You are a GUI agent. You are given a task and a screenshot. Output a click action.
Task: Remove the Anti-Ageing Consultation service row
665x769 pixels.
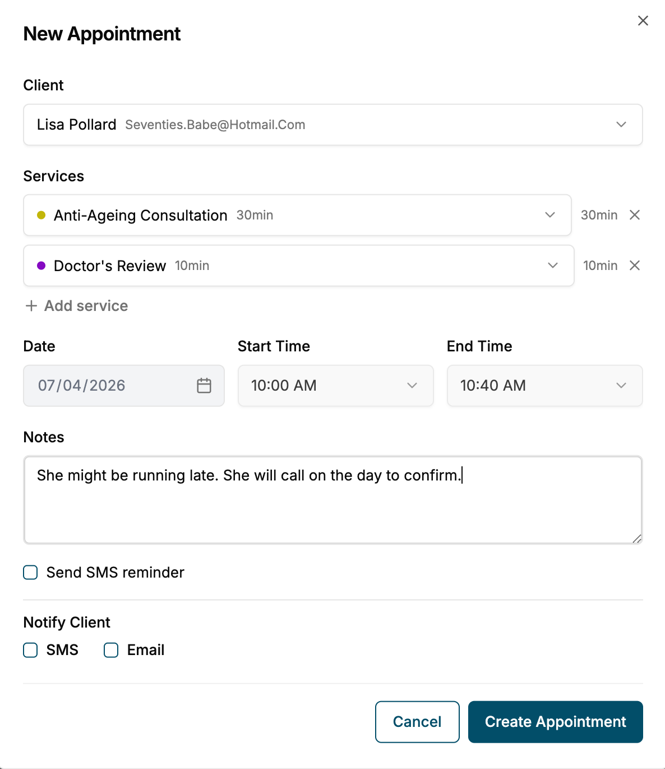[635, 215]
